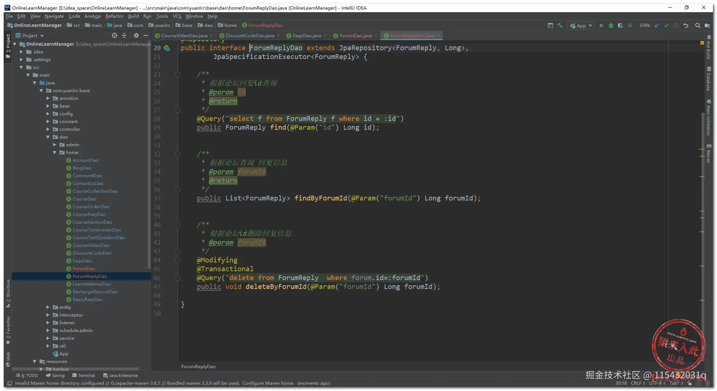Open the Maven side panel
The width and height of the screenshot is (717, 391).
[709, 153]
